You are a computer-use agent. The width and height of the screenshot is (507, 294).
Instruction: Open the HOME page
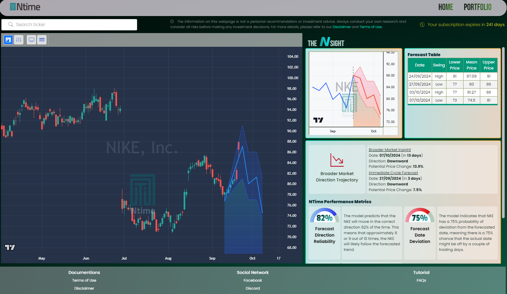(x=445, y=7)
